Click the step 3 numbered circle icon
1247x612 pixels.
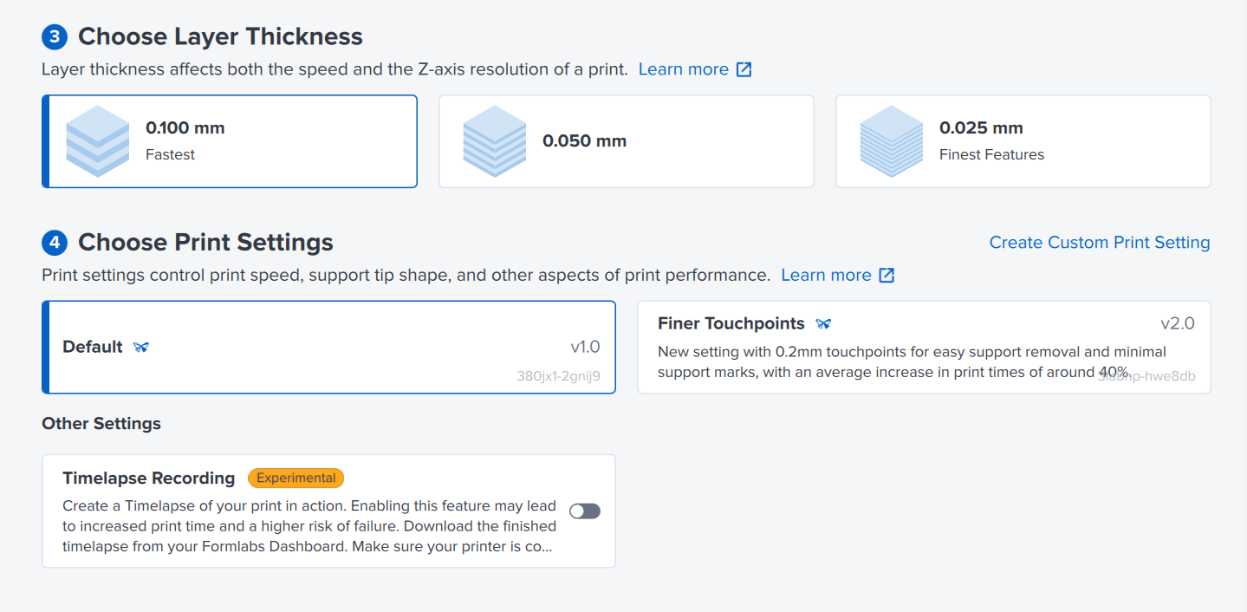pyautogui.click(x=54, y=36)
